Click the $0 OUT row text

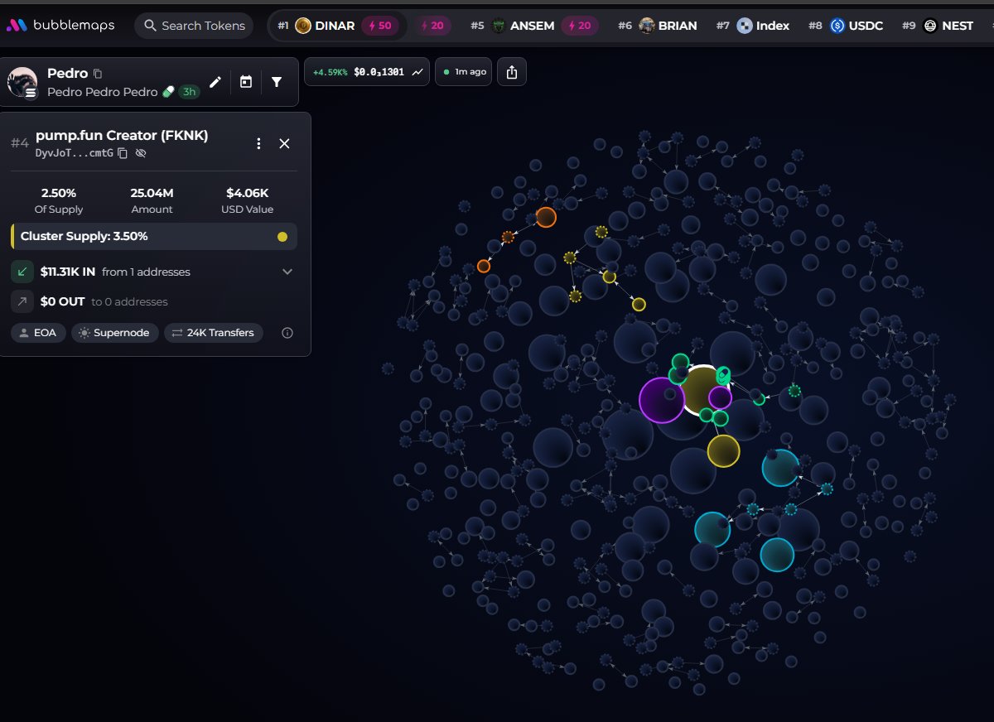(104, 301)
